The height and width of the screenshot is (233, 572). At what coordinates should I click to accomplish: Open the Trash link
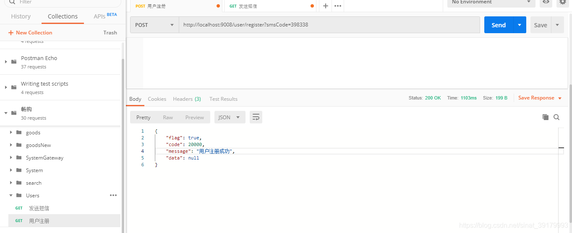110,33
